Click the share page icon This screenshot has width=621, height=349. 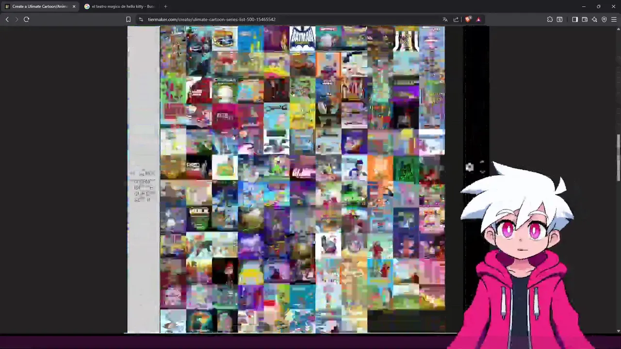pyautogui.click(x=456, y=19)
